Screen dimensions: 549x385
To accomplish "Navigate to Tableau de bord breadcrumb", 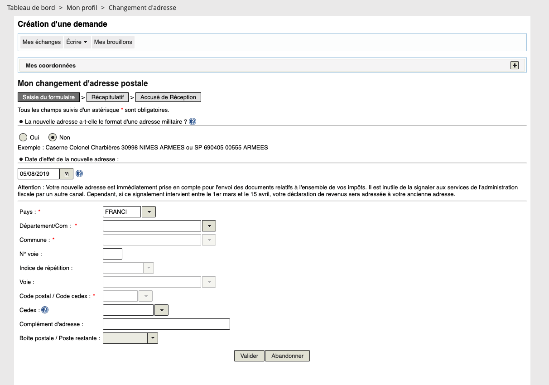I will (31, 8).
